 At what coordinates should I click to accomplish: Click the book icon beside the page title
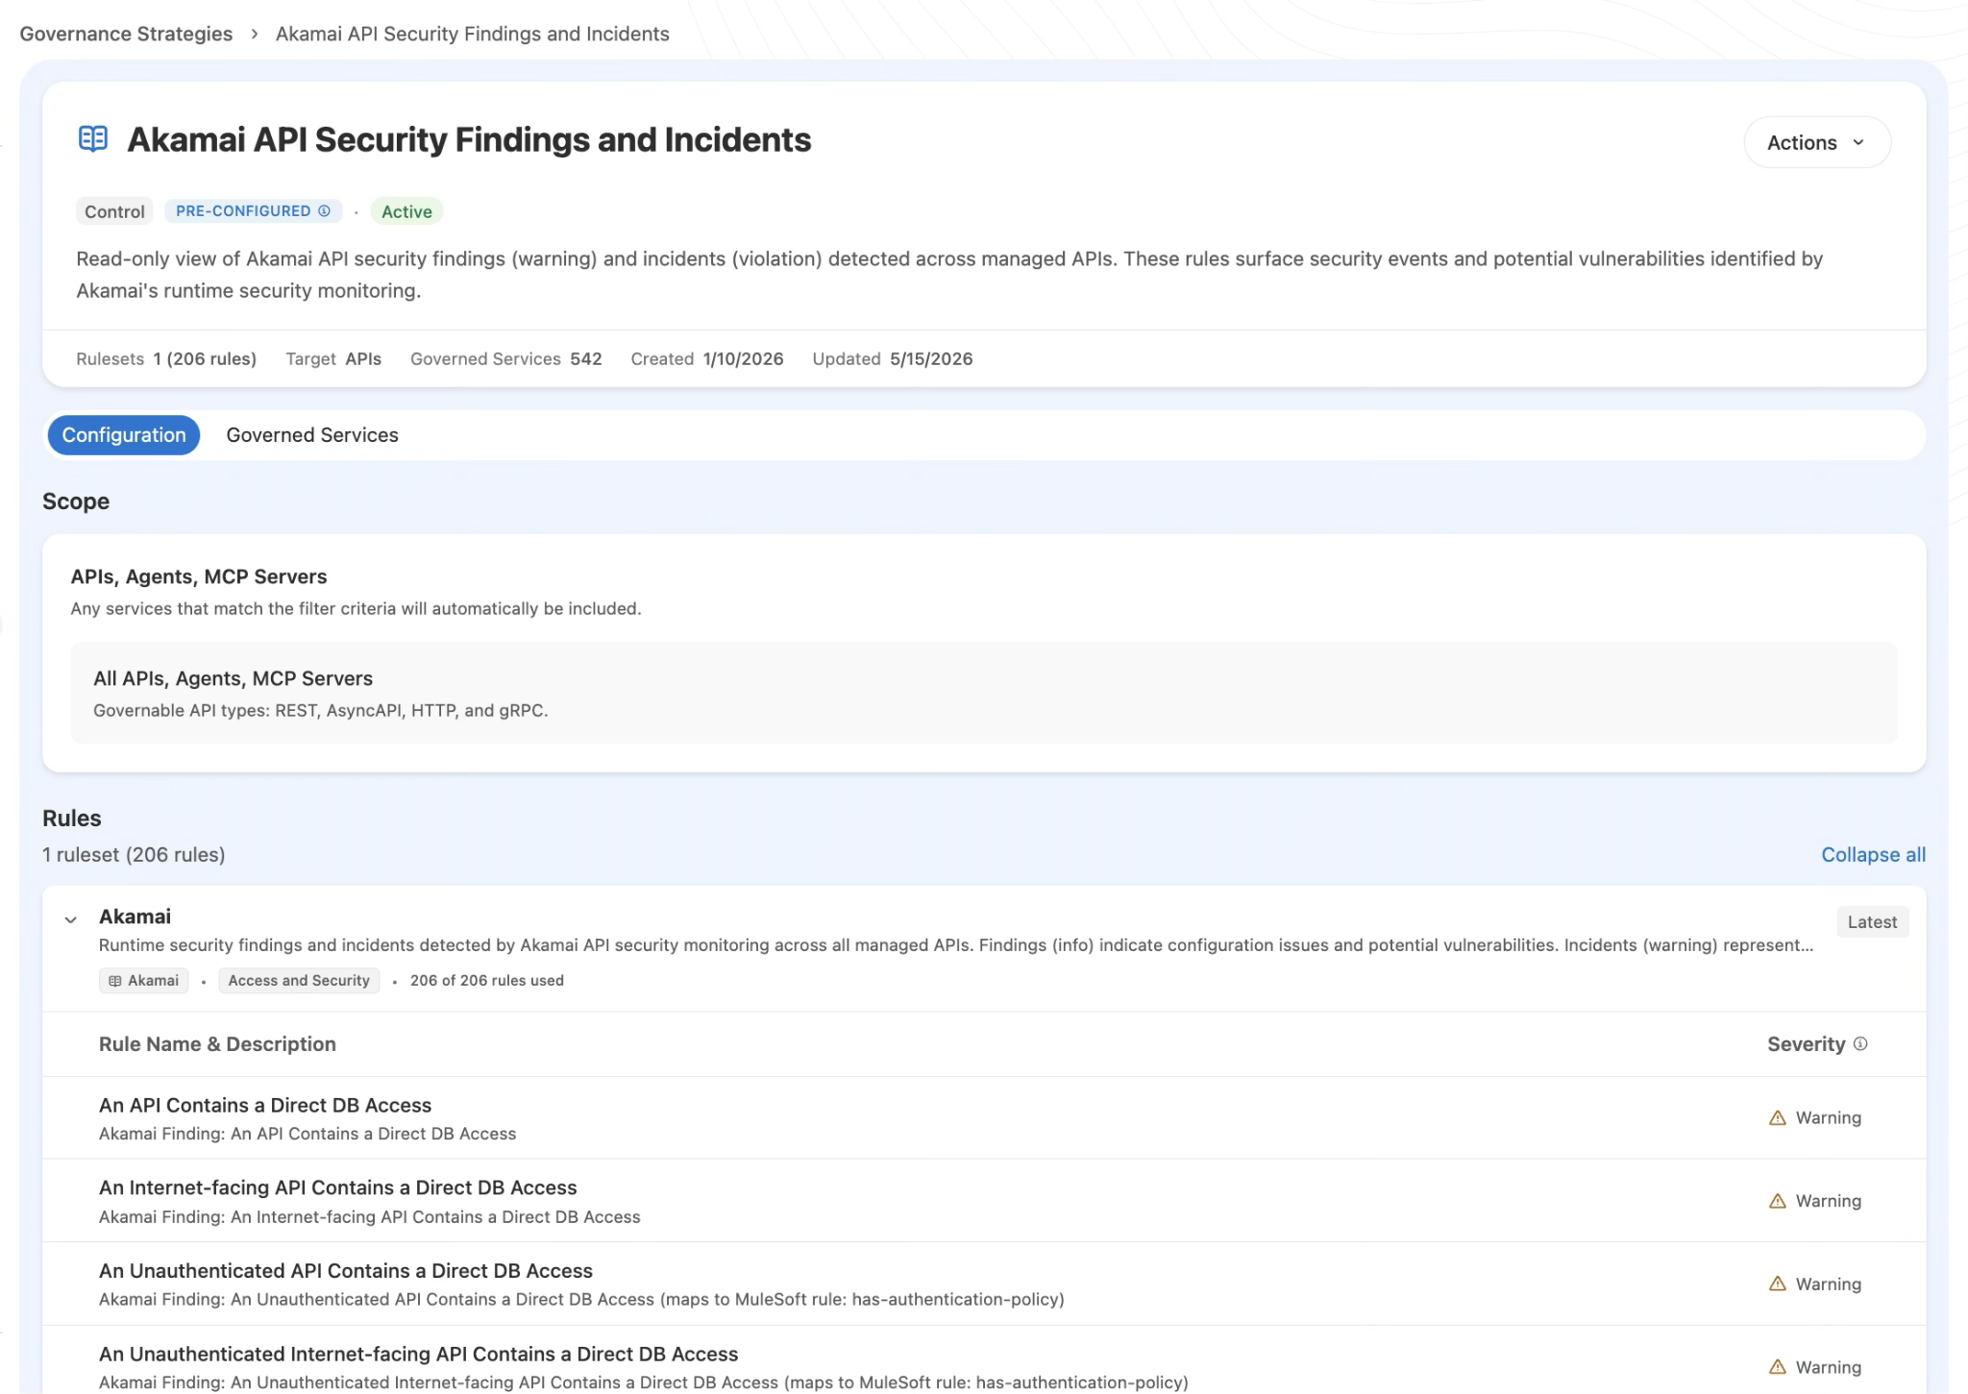click(92, 139)
